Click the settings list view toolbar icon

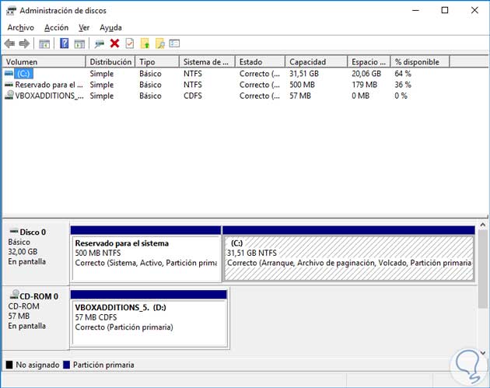coord(174,44)
